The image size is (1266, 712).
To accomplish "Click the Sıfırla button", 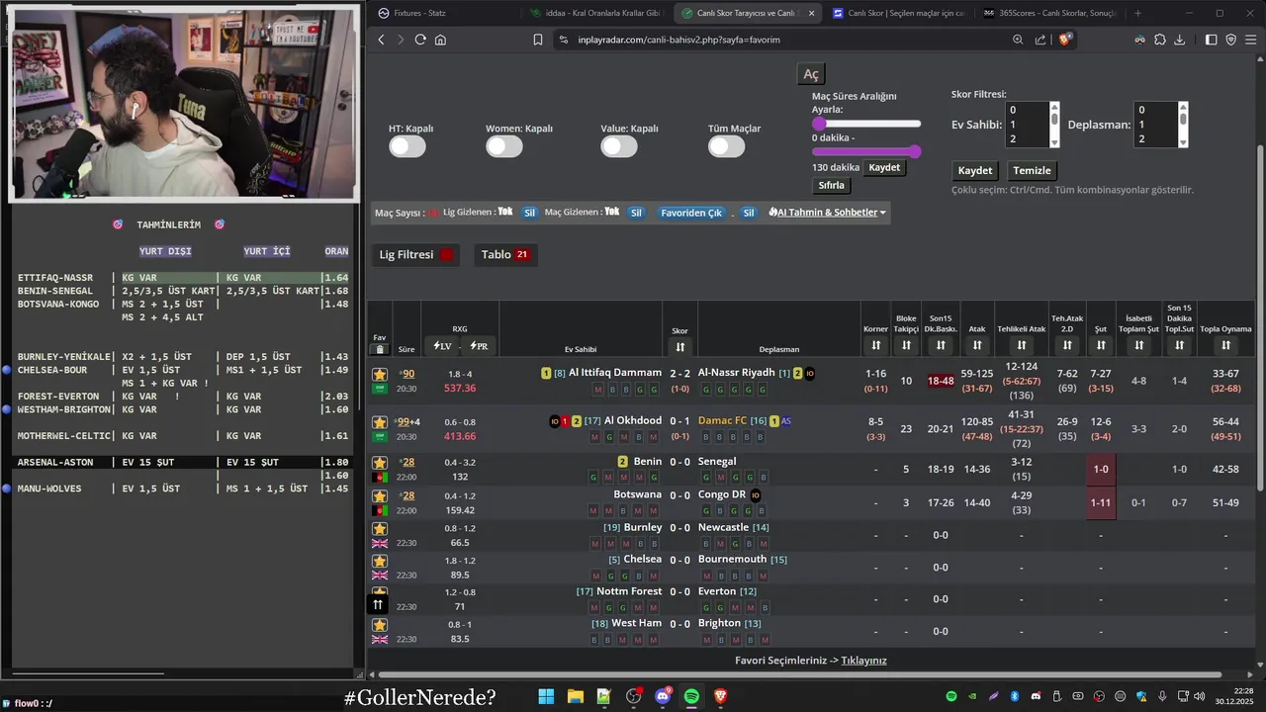I will 831,185.
